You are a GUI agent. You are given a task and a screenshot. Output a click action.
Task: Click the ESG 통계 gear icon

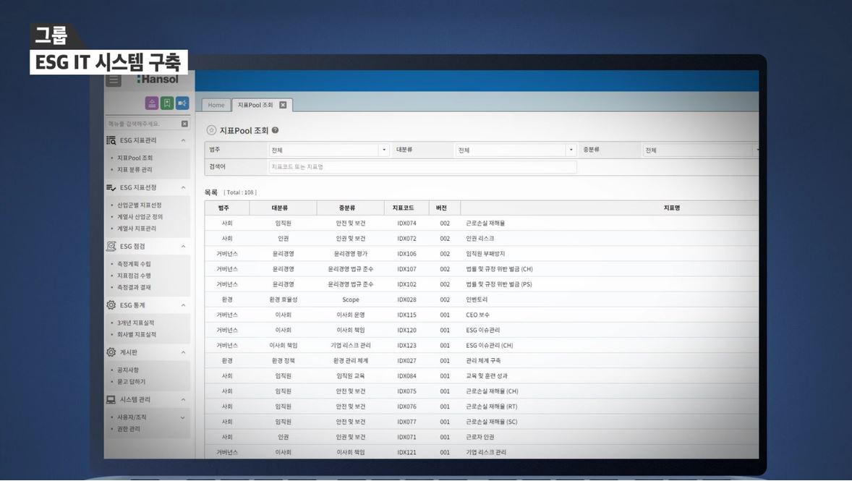click(111, 305)
